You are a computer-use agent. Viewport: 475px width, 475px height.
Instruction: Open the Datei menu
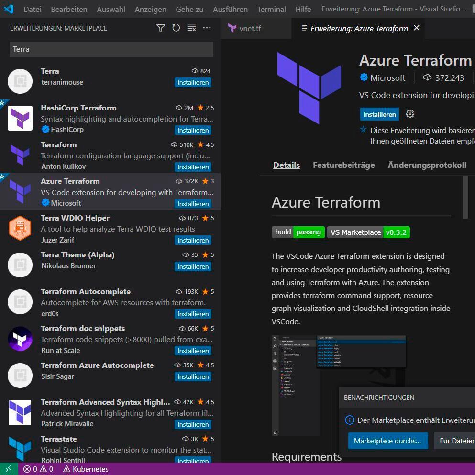pyautogui.click(x=32, y=9)
